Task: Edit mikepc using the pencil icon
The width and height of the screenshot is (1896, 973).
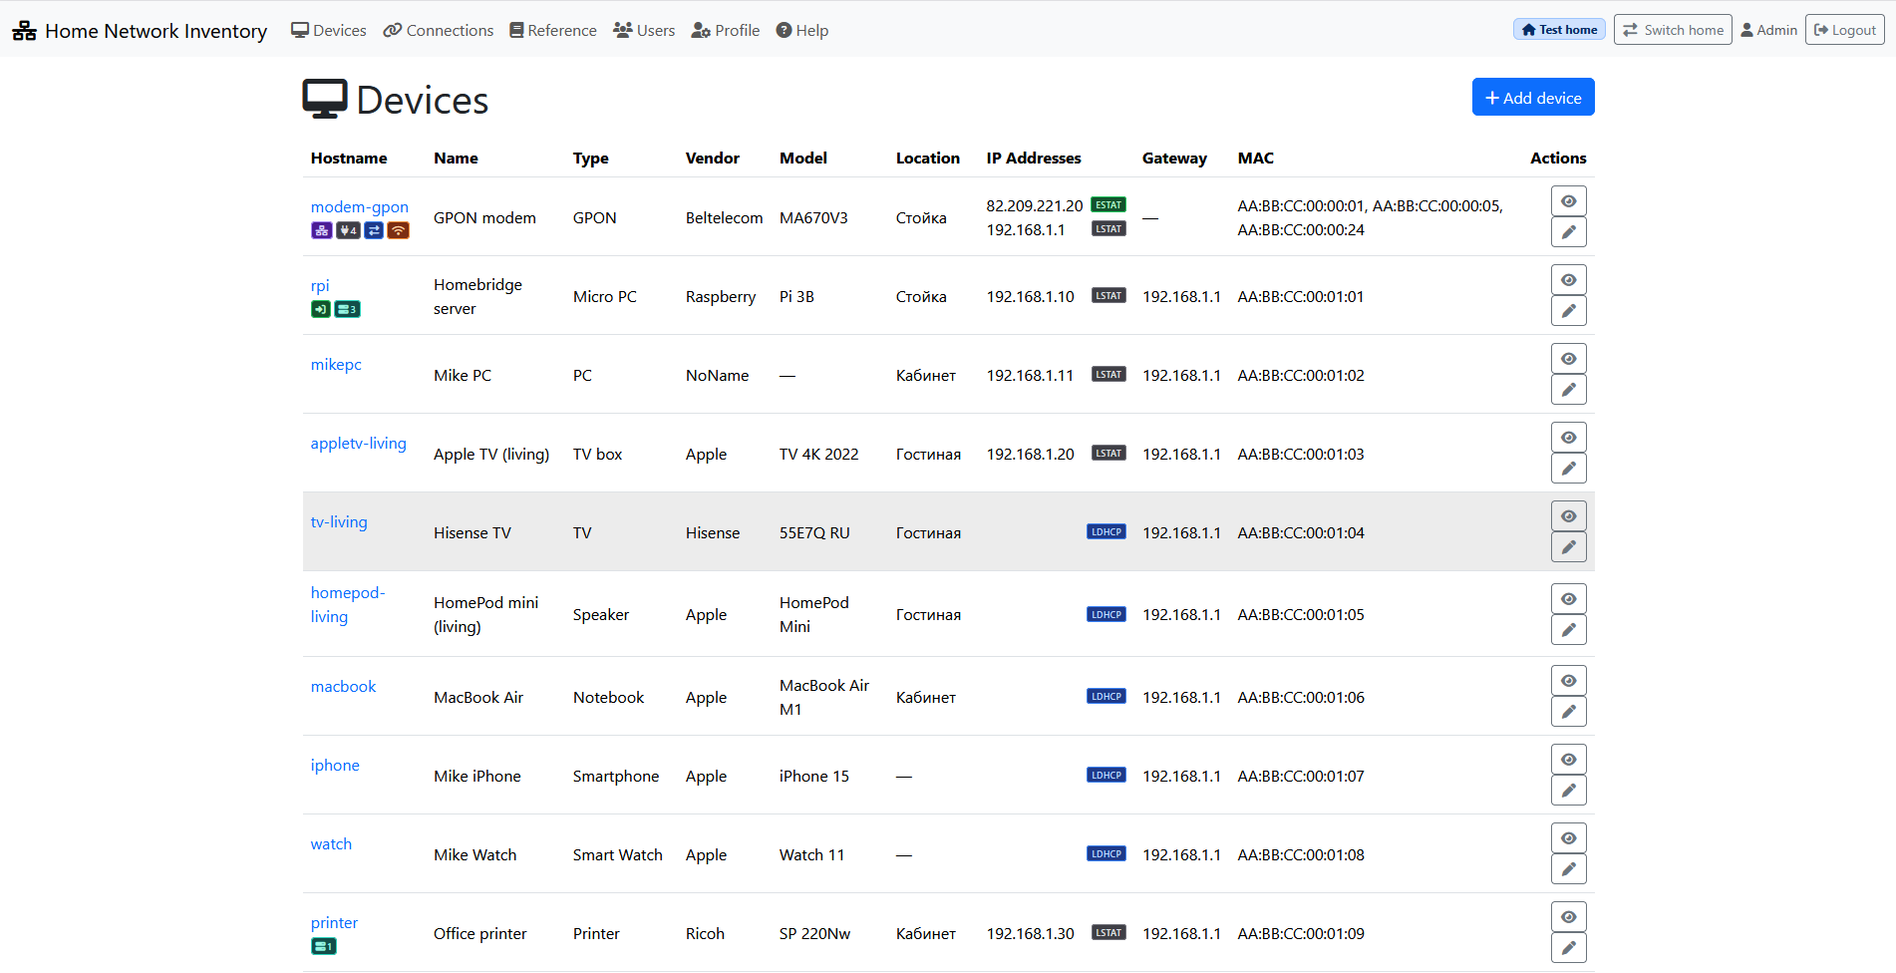Action: click(1569, 390)
